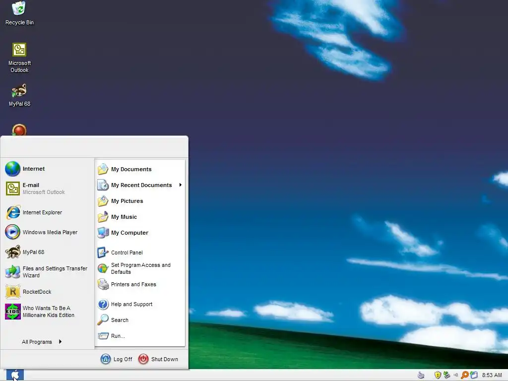Open Security Center yellow shield tray icon

pos(438,375)
